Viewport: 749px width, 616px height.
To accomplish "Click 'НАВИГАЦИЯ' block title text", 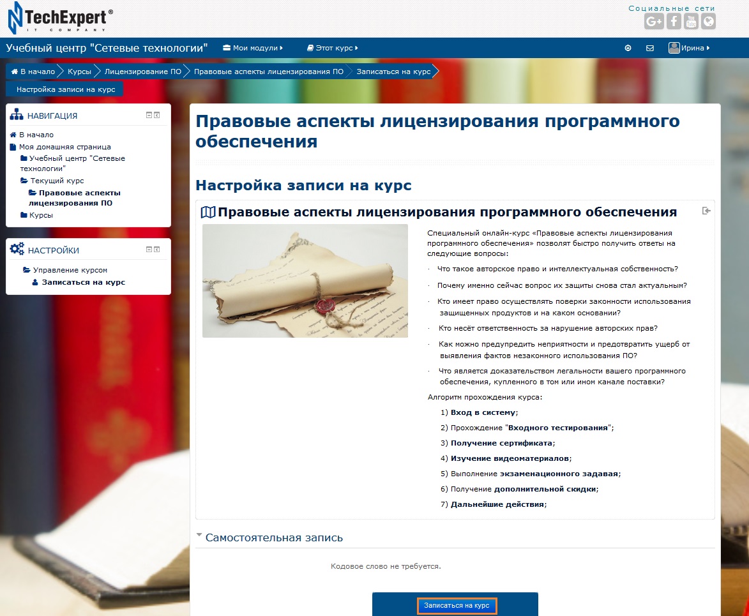I will coord(52,116).
